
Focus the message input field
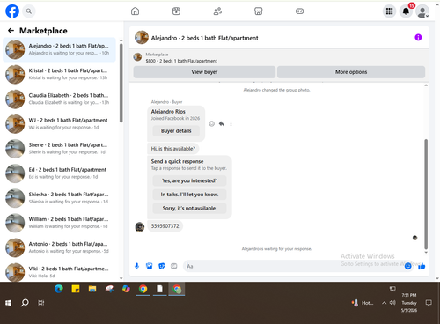(x=295, y=266)
